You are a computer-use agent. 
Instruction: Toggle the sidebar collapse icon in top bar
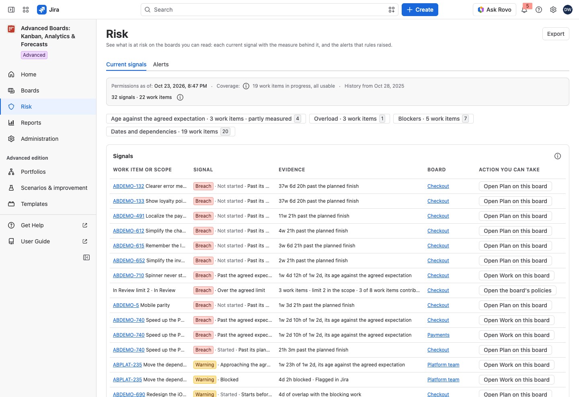click(x=11, y=10)
